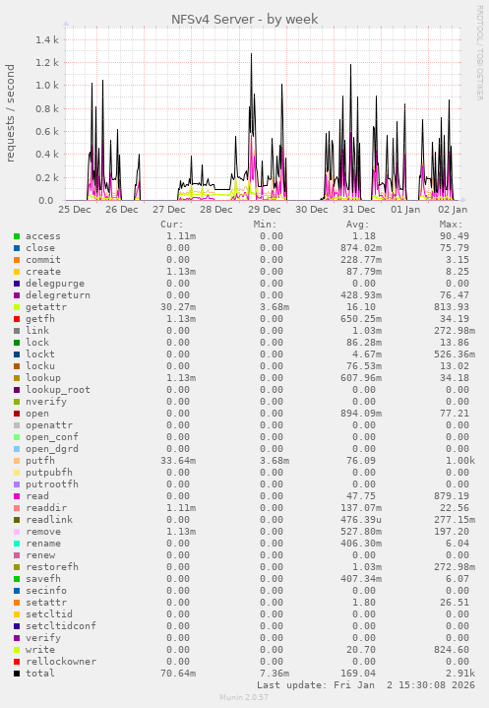Click the 'lookup_root' legend label
Viewport: 489px width, 708px height.
[x=58, y=390]
